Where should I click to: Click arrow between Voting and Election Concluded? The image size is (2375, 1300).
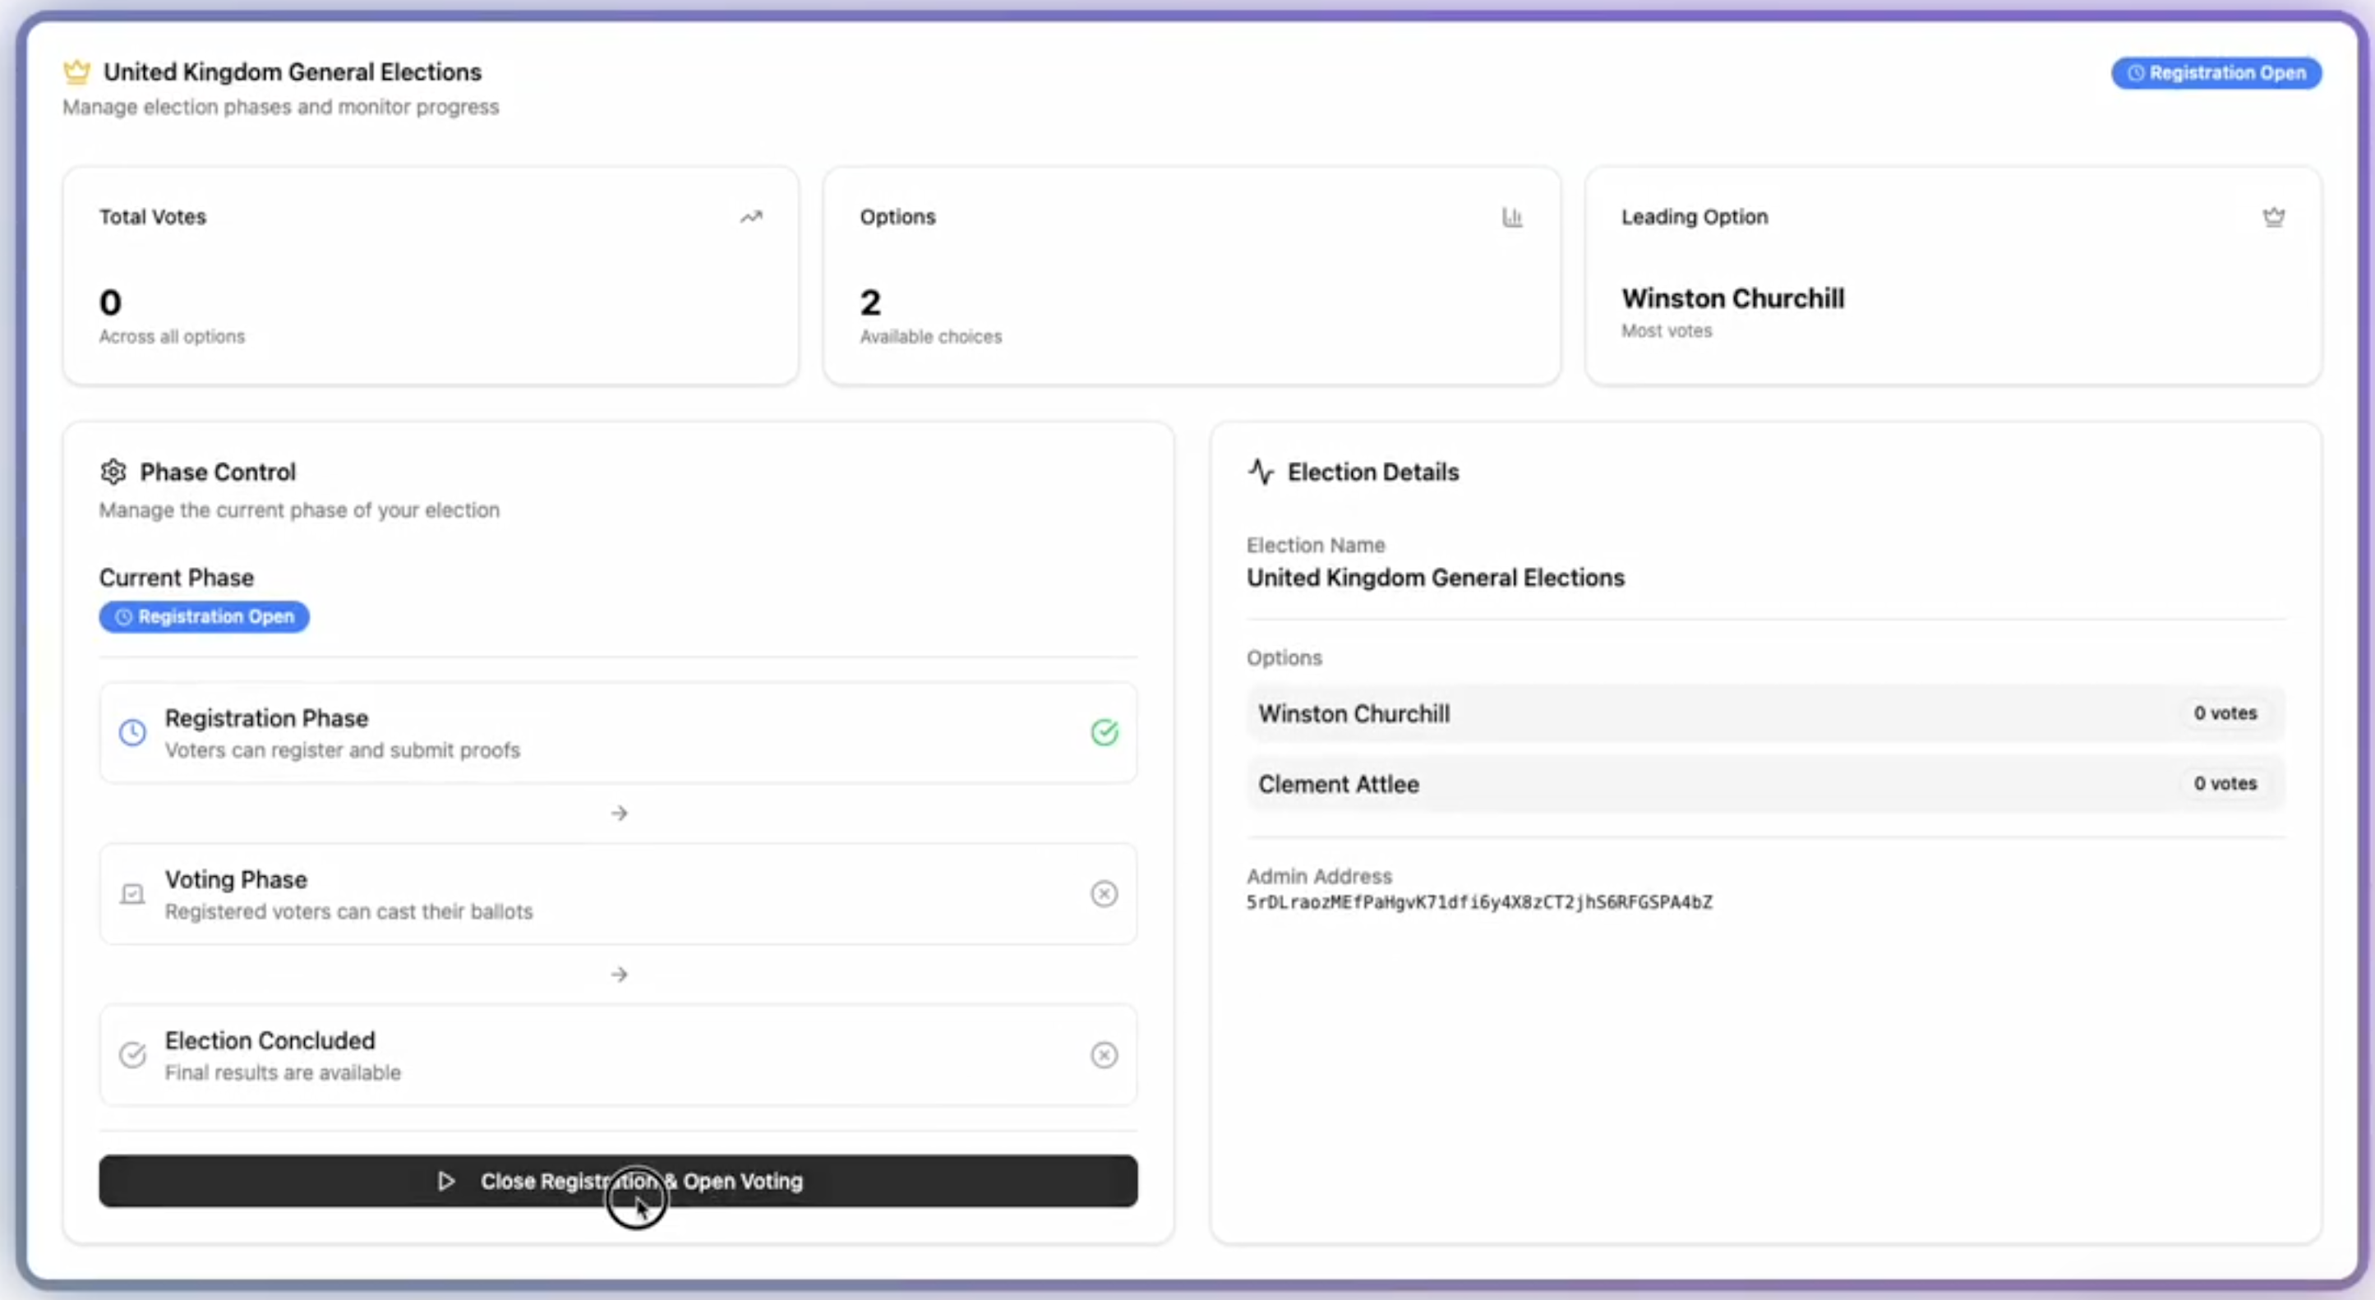point(619,975)
